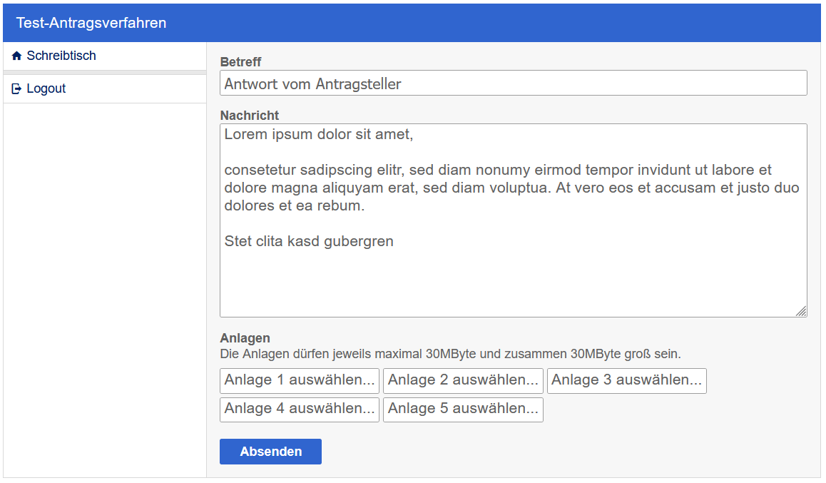Place cursor on 'Lorem ipsum dolor sit amet' line
The height and width of the screenshot is (483, 826).
(318, 134)
